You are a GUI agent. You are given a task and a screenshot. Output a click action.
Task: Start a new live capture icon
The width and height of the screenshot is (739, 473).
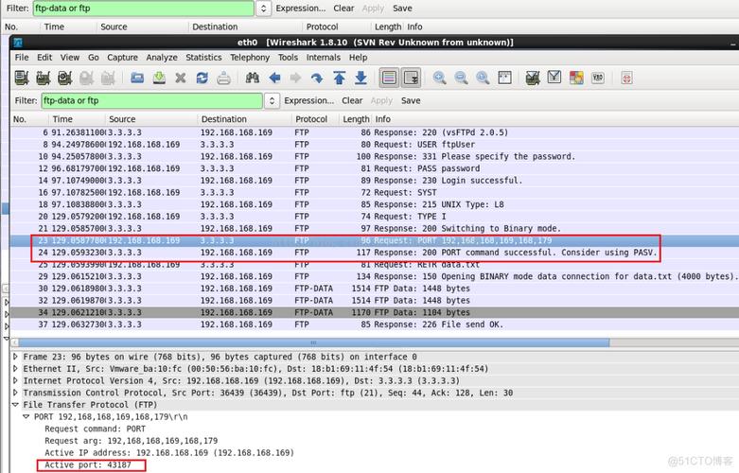tap(65, 78)
